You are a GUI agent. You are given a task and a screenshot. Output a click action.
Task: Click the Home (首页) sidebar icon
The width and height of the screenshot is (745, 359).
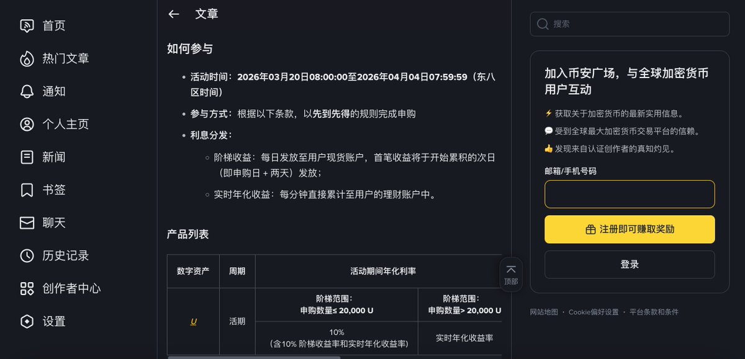27,25
